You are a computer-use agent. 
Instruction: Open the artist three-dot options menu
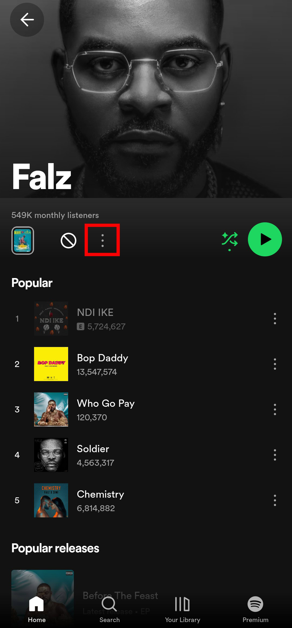(102, 240)
